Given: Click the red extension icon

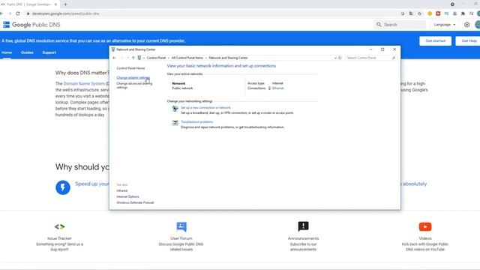Looking at the screenshot, I should [x=438, y=13].
